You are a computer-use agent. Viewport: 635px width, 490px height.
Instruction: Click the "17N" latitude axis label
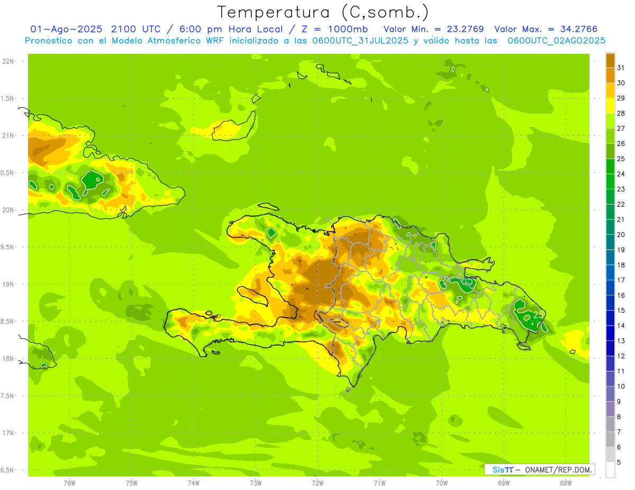(x=8, y=433)
